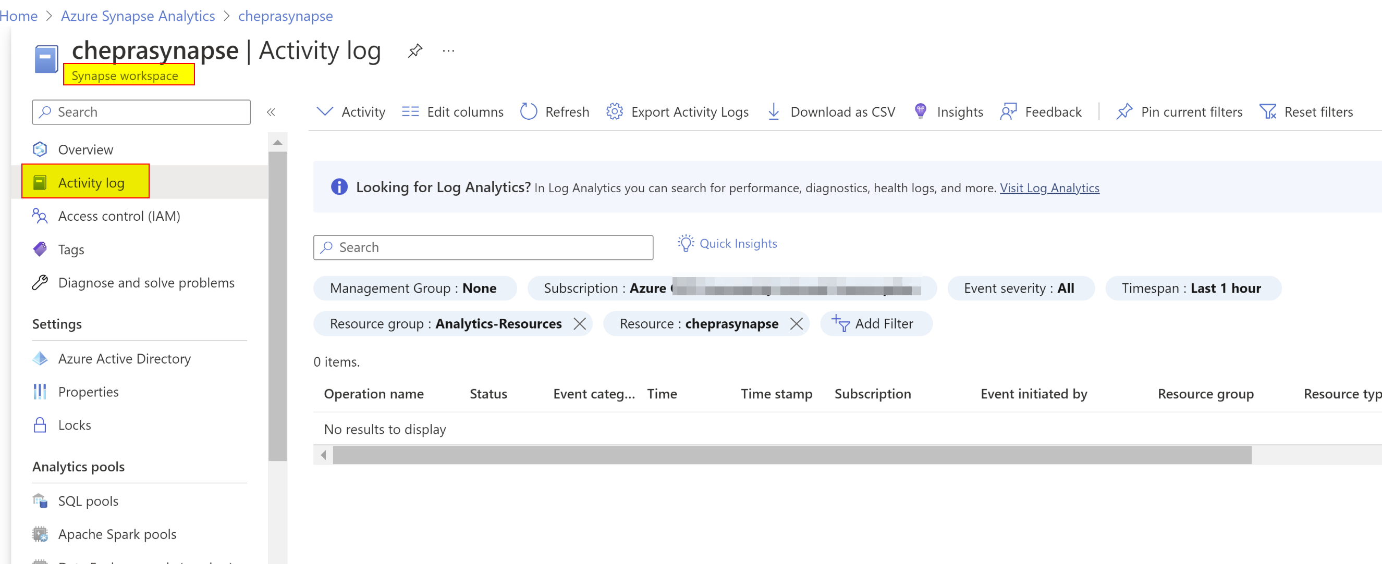The image size is (1382, 564).
Task: Click the '0 items.' count text
Action: [336, 362]
